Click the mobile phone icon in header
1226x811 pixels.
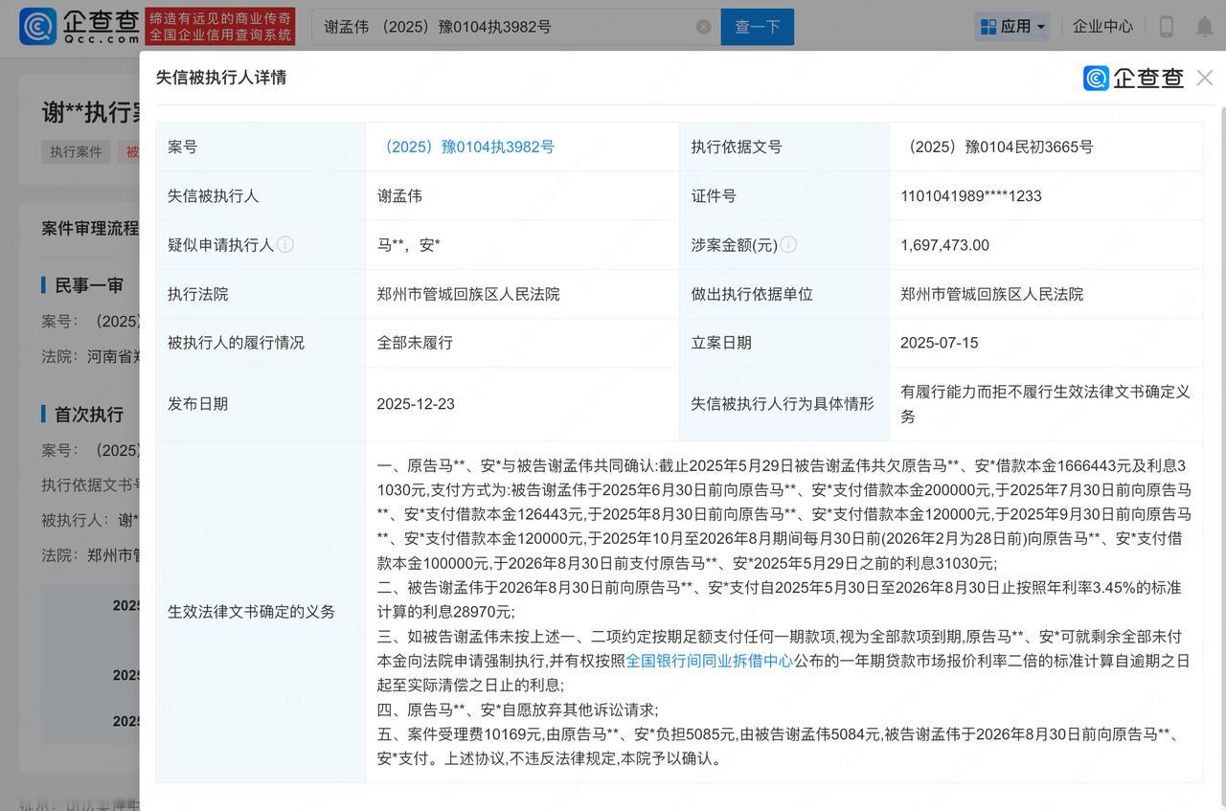click(1166, 27)
